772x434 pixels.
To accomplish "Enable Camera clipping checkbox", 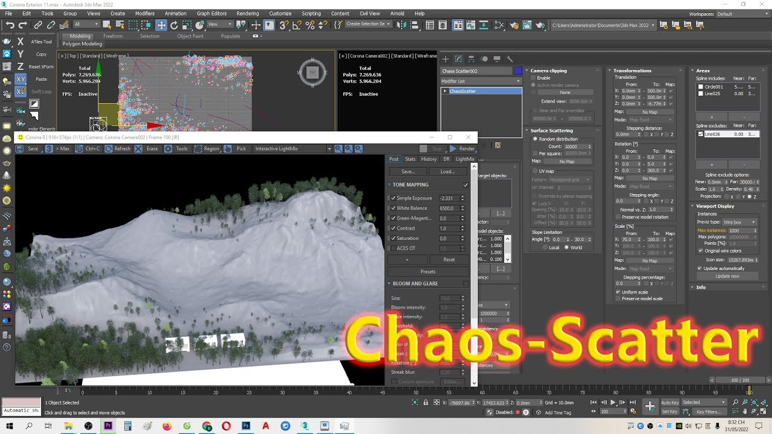I will 533,78.
